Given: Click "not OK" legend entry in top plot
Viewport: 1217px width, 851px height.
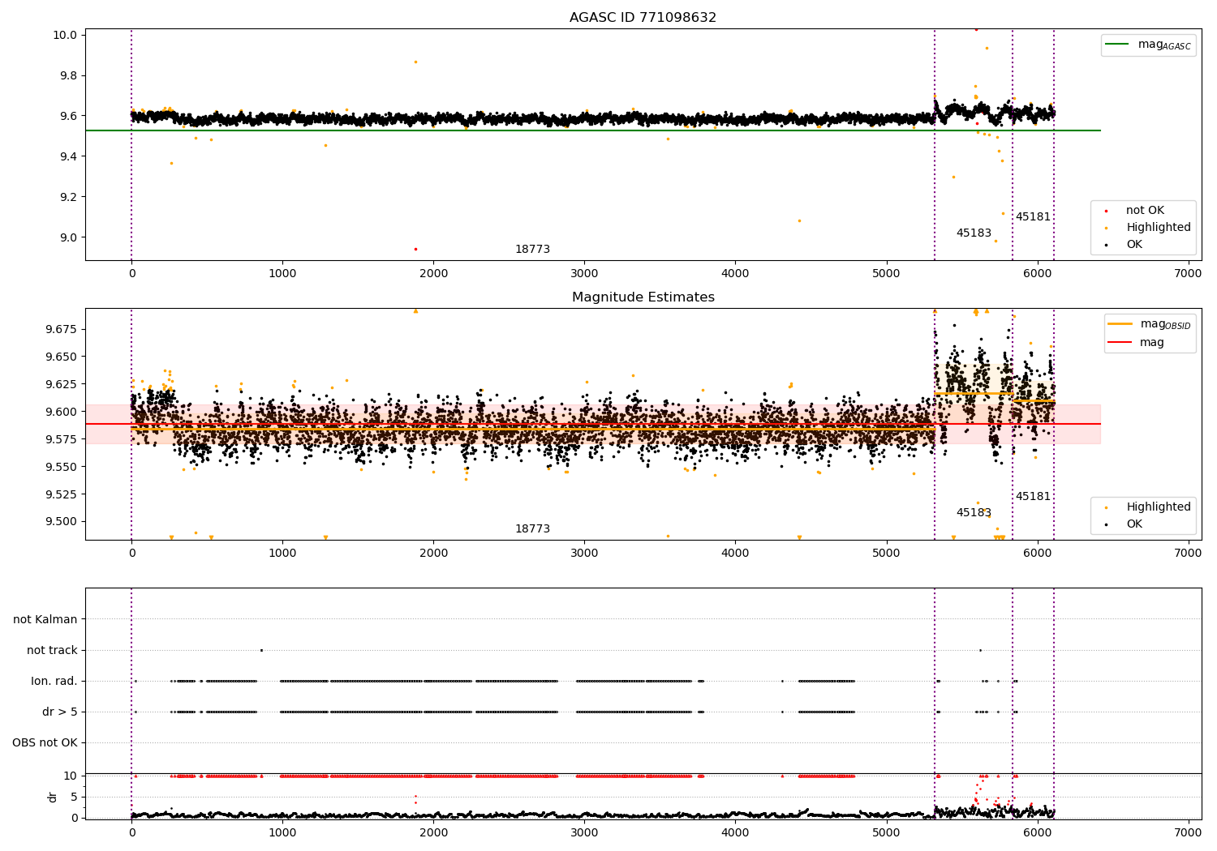Looking at the screenshot, I should [x=1145, y=211].
